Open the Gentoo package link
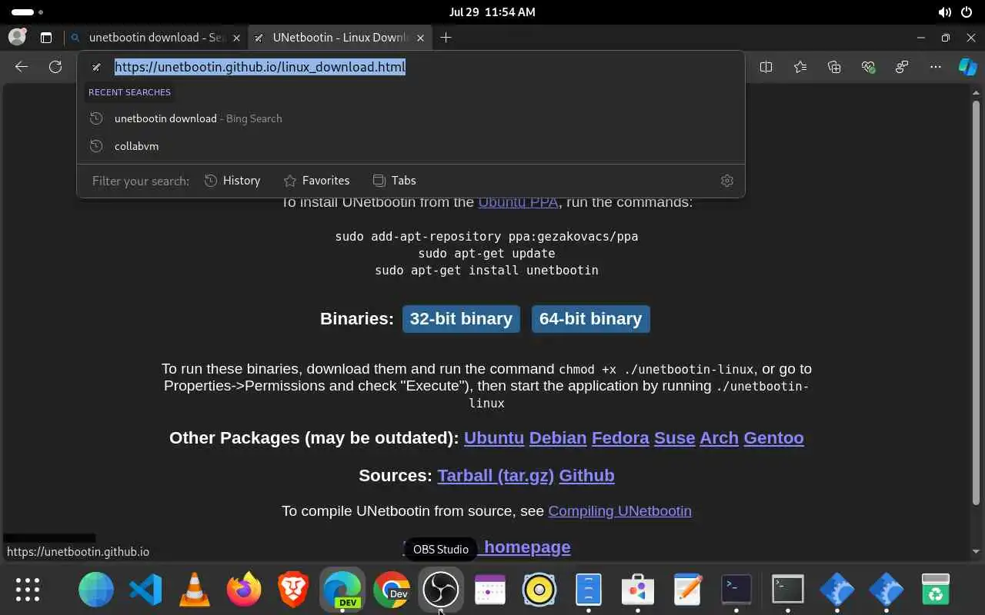Image resolution: width=985 pixels, height=615 pixels. tap(773, 438)
